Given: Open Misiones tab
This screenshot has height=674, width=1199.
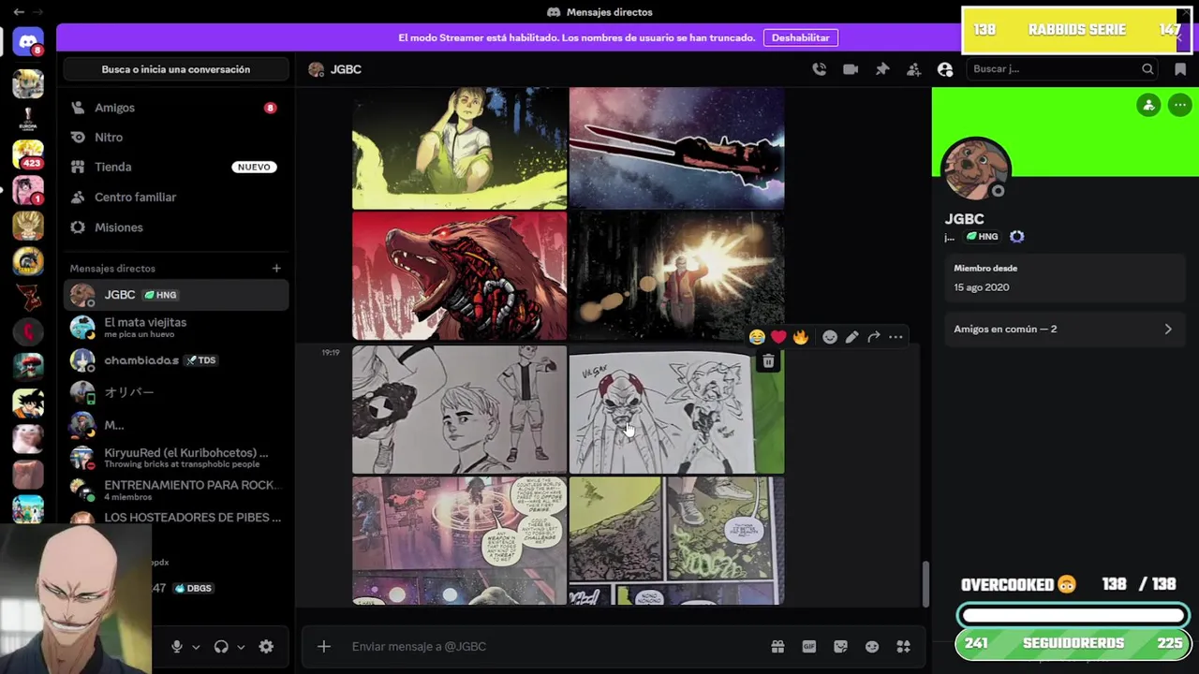Looking at the screenshot, I should (176, 227).
